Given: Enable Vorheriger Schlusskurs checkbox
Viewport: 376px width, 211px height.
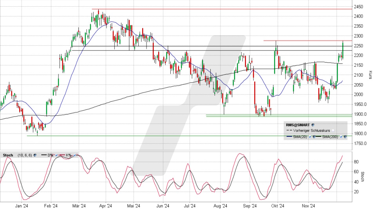Looking at the screenshot, I should tap(333, 131).
